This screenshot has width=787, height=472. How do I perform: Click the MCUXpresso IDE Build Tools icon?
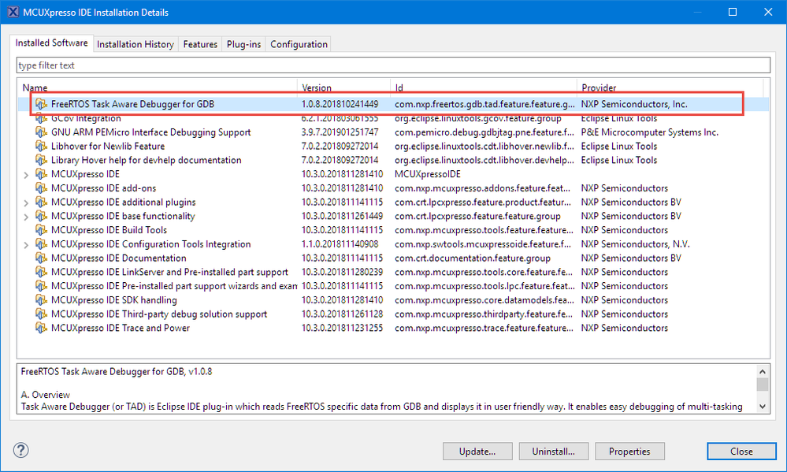click(x=41, y=230)
